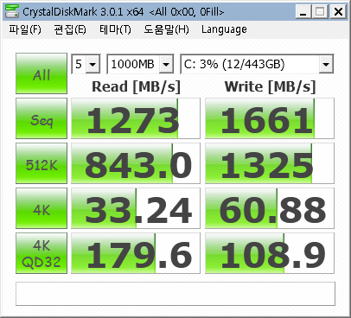The image size is (351, 318).
Task: Open the 파일(F) menu
Action: click(25, 29)
